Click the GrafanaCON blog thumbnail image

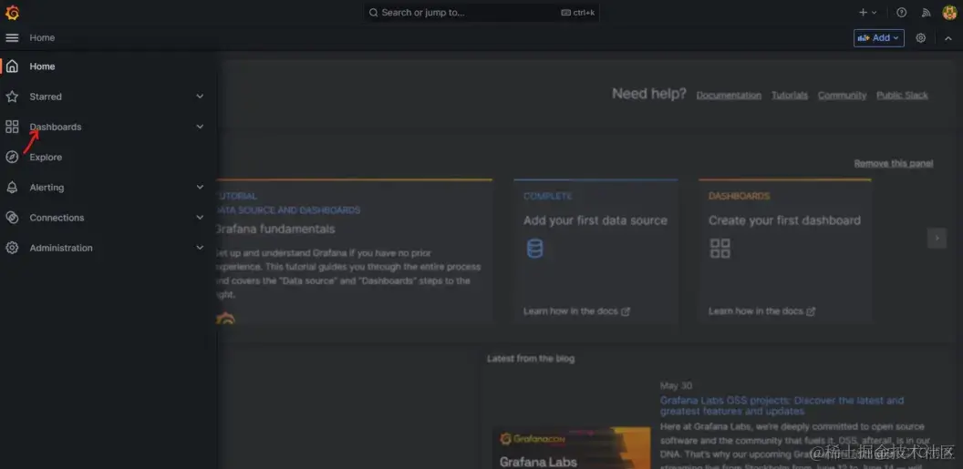pos(571,448)
